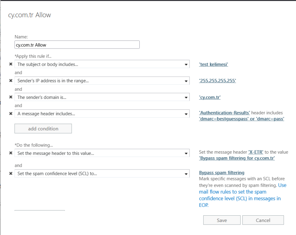Cancel editing the rule
Screen dimensions: 296x235
263,220
